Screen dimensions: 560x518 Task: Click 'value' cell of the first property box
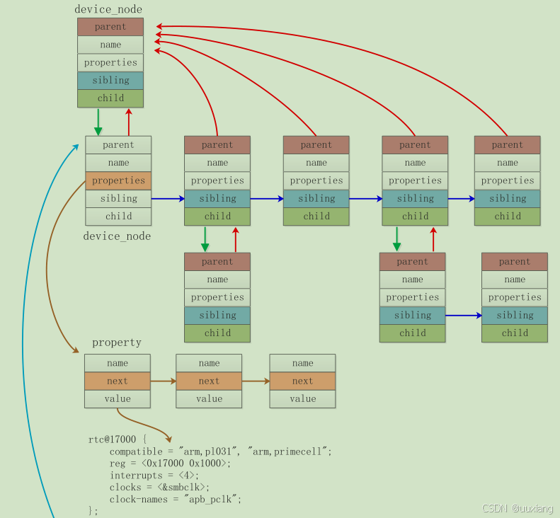click(x=117, y=399)
